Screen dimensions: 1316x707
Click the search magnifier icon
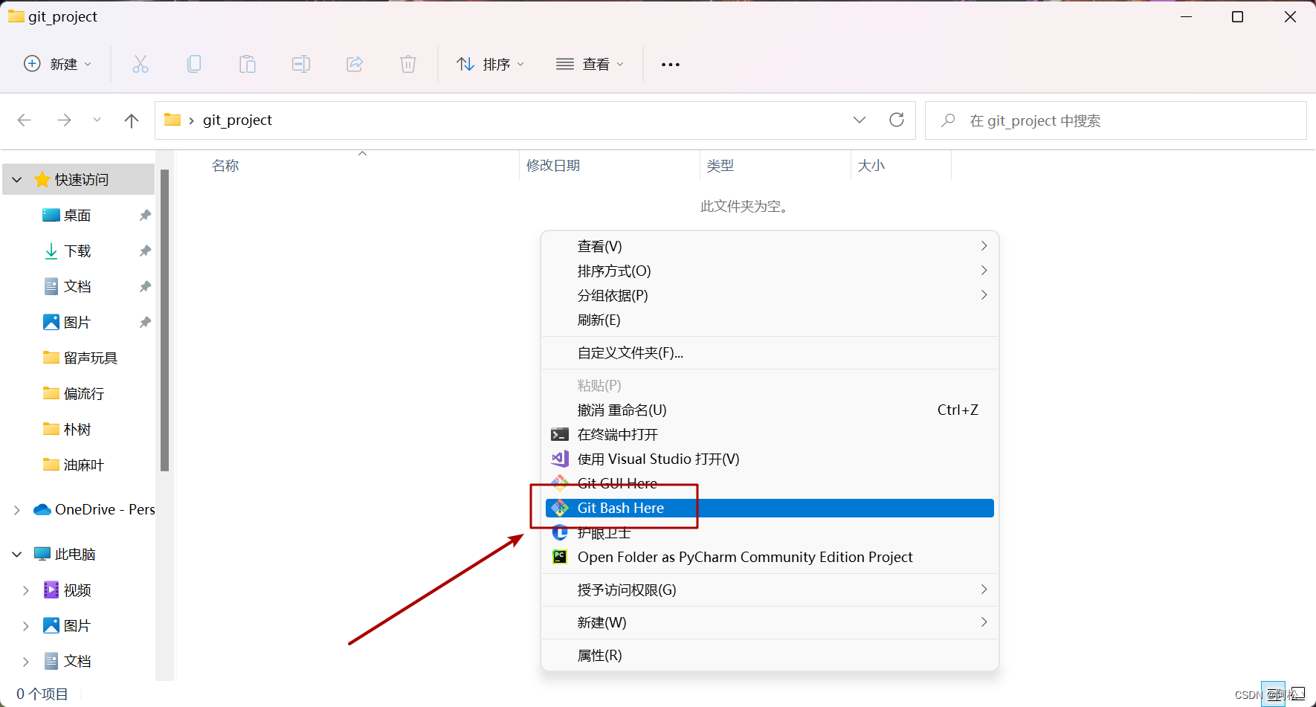948,120
